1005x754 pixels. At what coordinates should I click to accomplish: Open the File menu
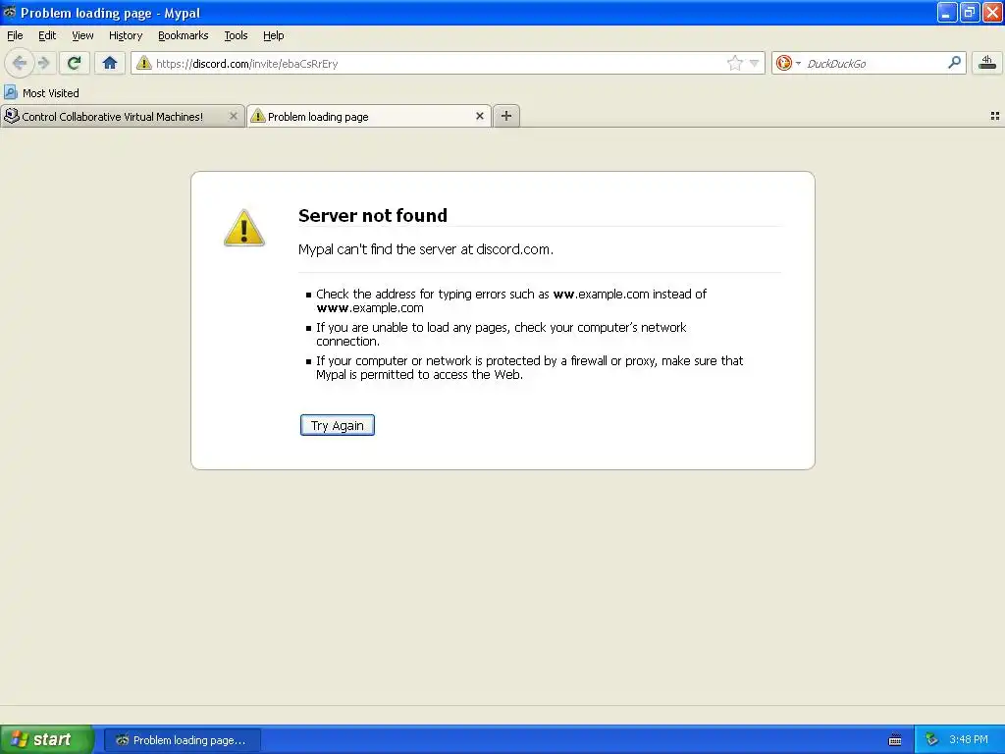coord(15,35)
